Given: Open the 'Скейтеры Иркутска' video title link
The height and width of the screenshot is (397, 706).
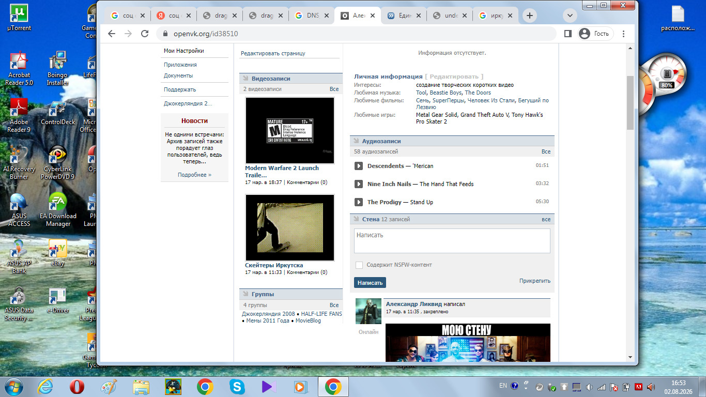Looking at the screenshot, I should tap(274, 265).
